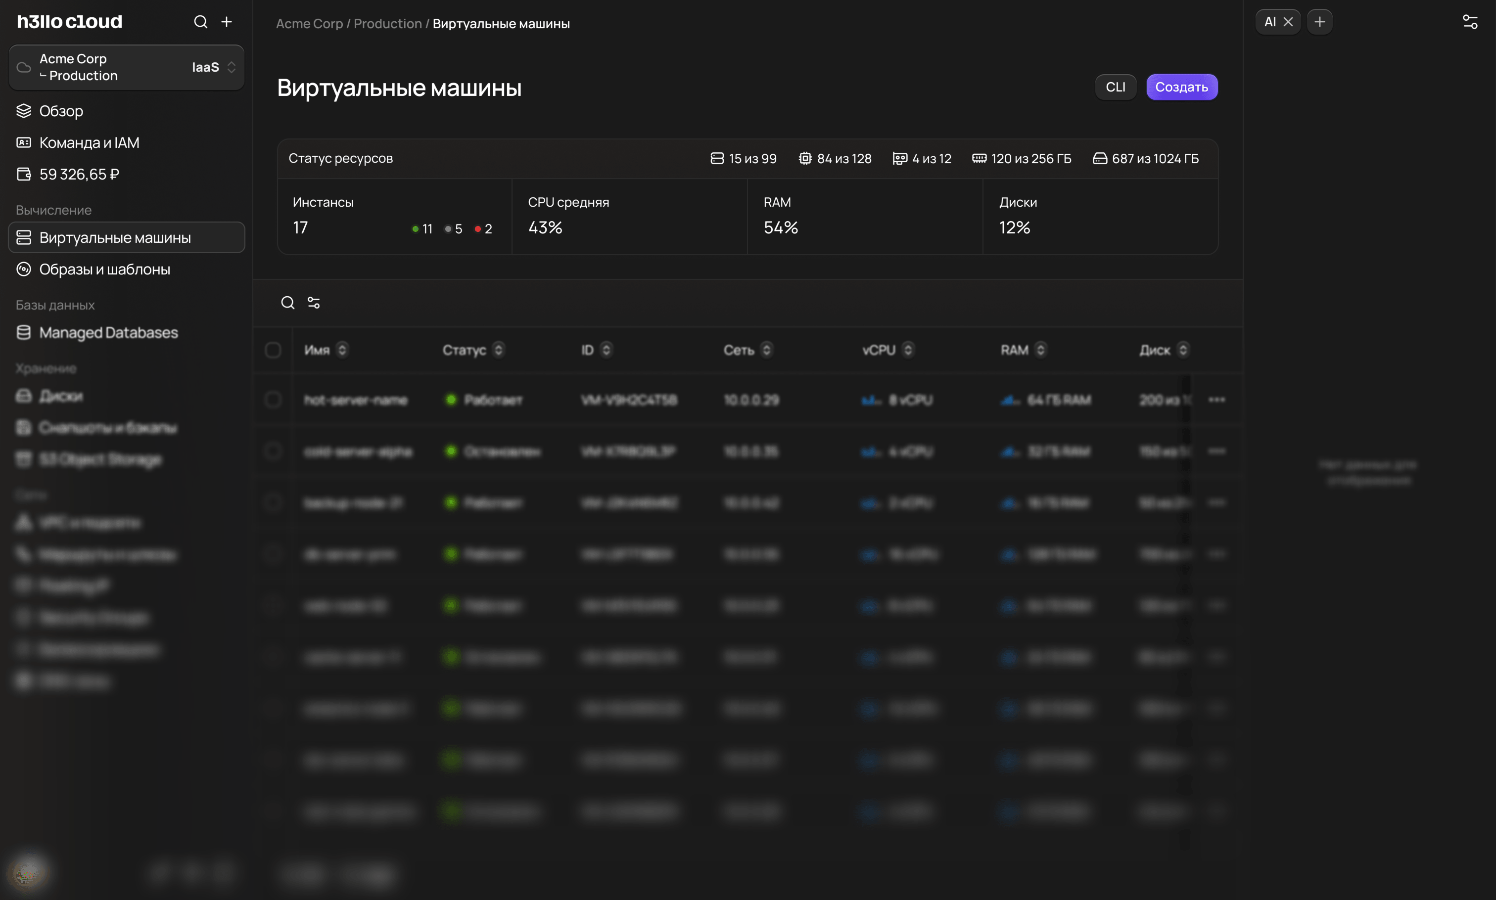The height and width of the screenshot is (900, 1496).
Task: Select the checkbox for hot-server-name row
Action: click(x=273, y=400)
